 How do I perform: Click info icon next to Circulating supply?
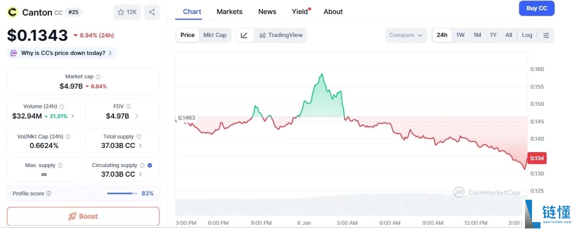point(142,165)
